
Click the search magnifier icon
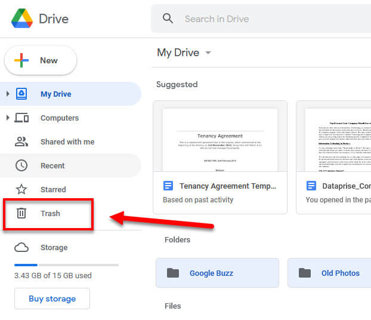(x=168, y=19)
